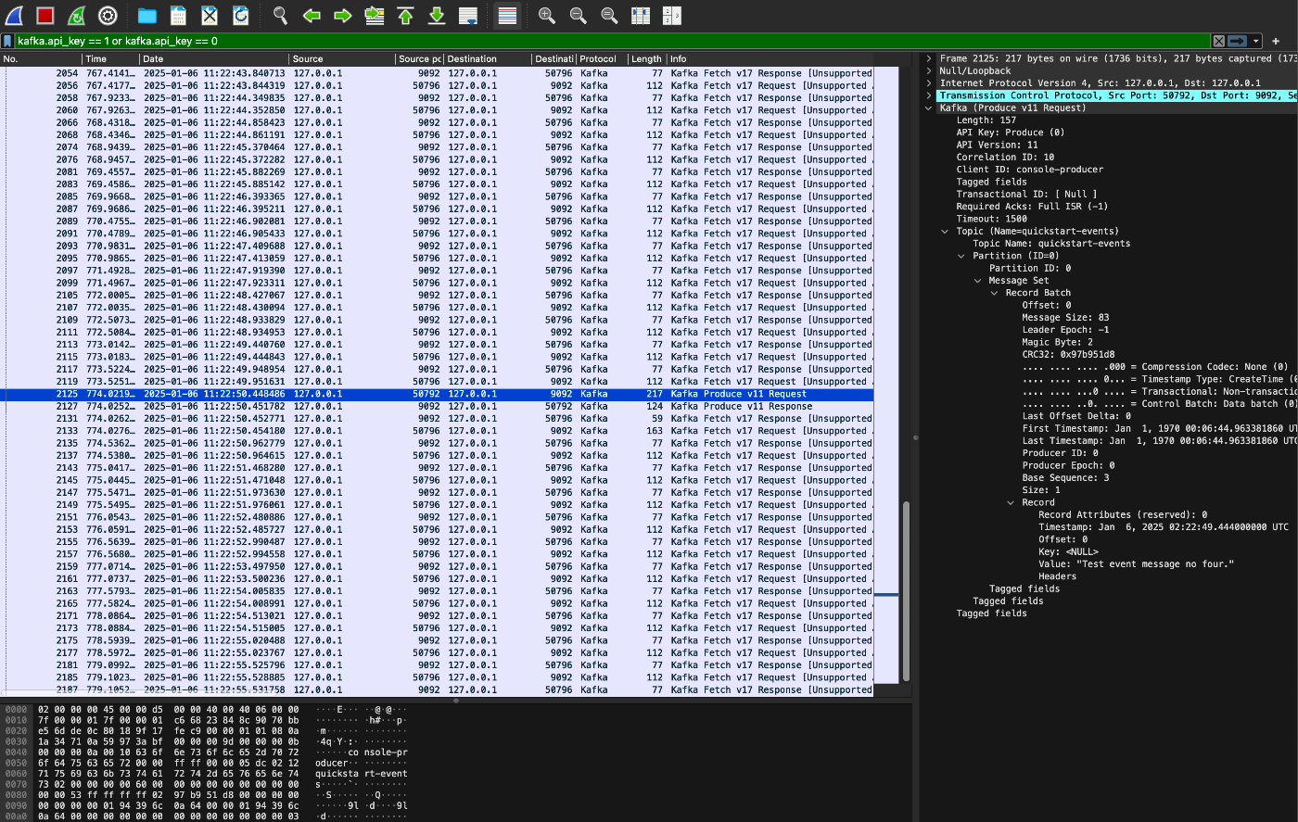Select the 'Client ID: console-producer' field
The image size is (1298, 822).
[x=1029, y=170]
